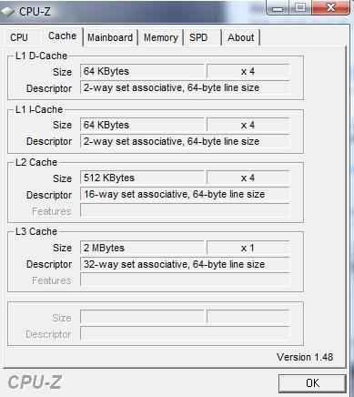Minimize the CPU-Z window
This screenshot has width=354, height=397.
tap(278, 7)
